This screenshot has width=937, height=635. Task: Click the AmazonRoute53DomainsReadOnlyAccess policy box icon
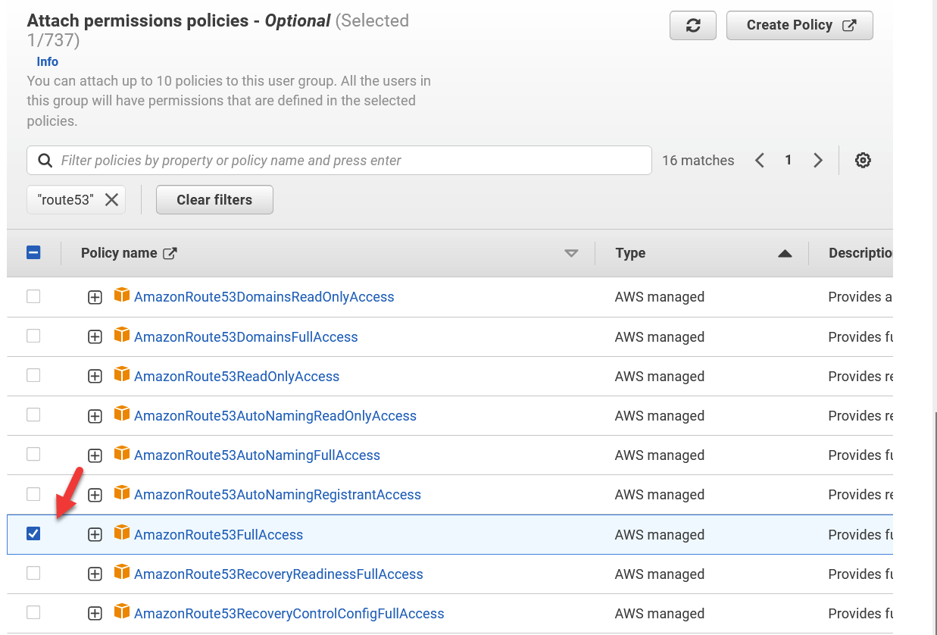[x=121, y=296]
